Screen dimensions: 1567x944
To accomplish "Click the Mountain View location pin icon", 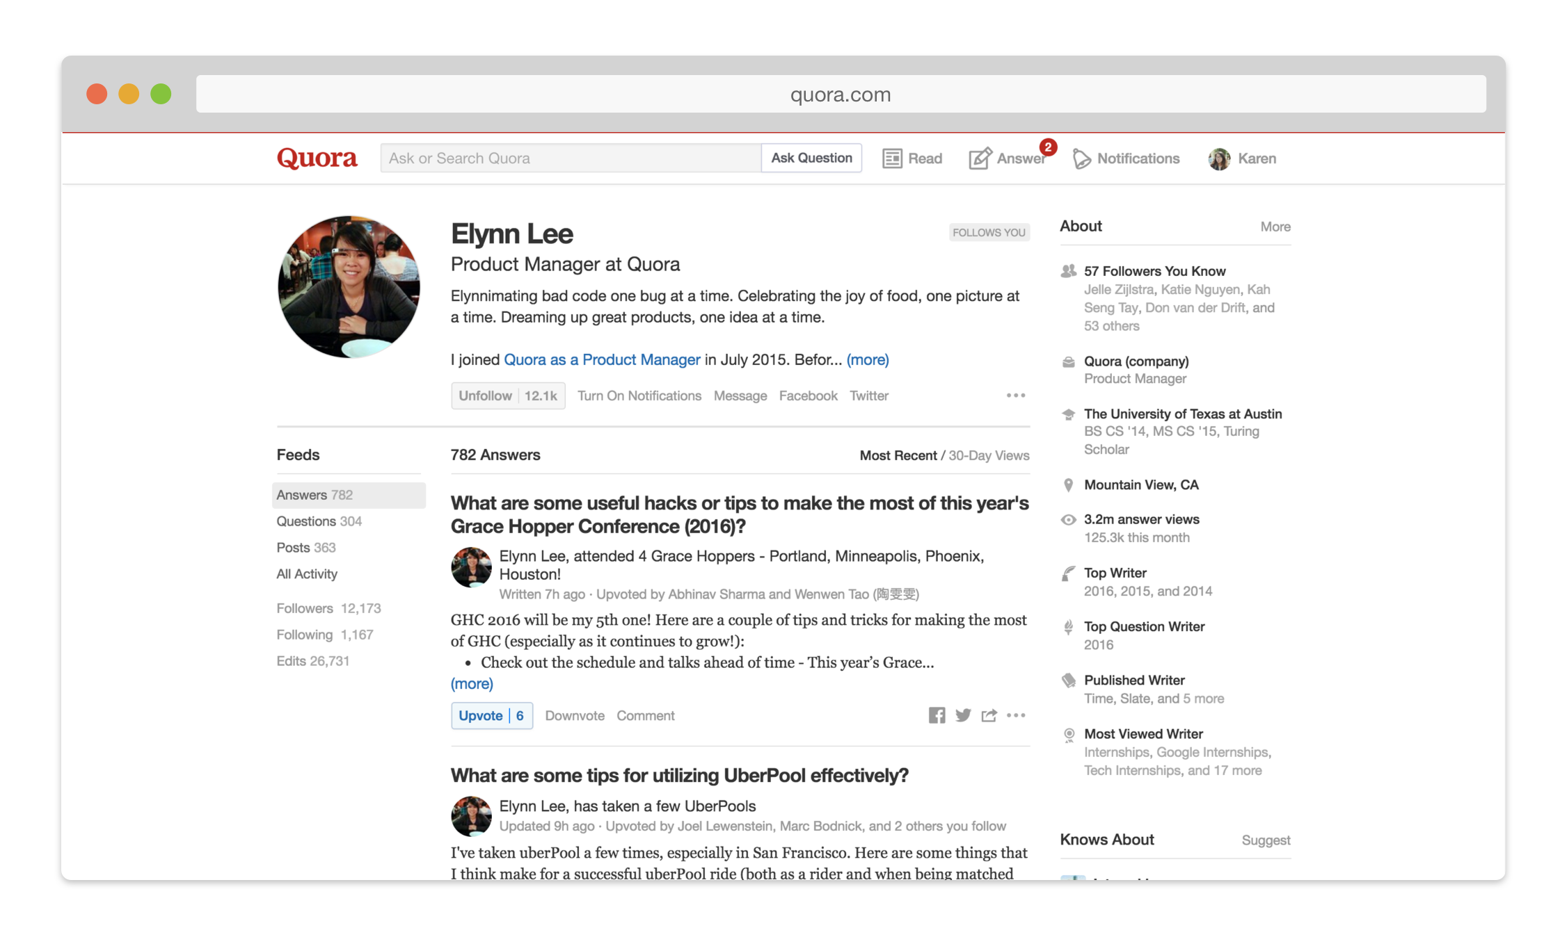I will (1068, 485).
